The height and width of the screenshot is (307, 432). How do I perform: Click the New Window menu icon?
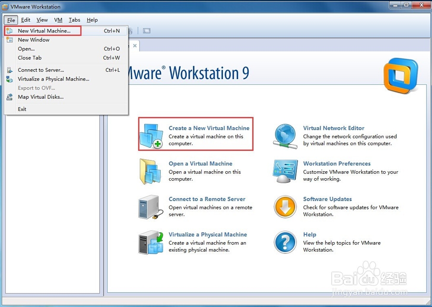[10, 40]
